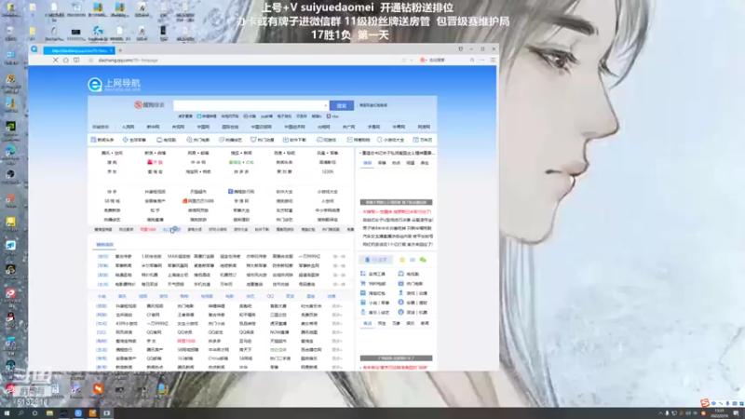The image size is (745, 419).
Task: Click the blue 搜索 search button
Action: pos(342,105)
